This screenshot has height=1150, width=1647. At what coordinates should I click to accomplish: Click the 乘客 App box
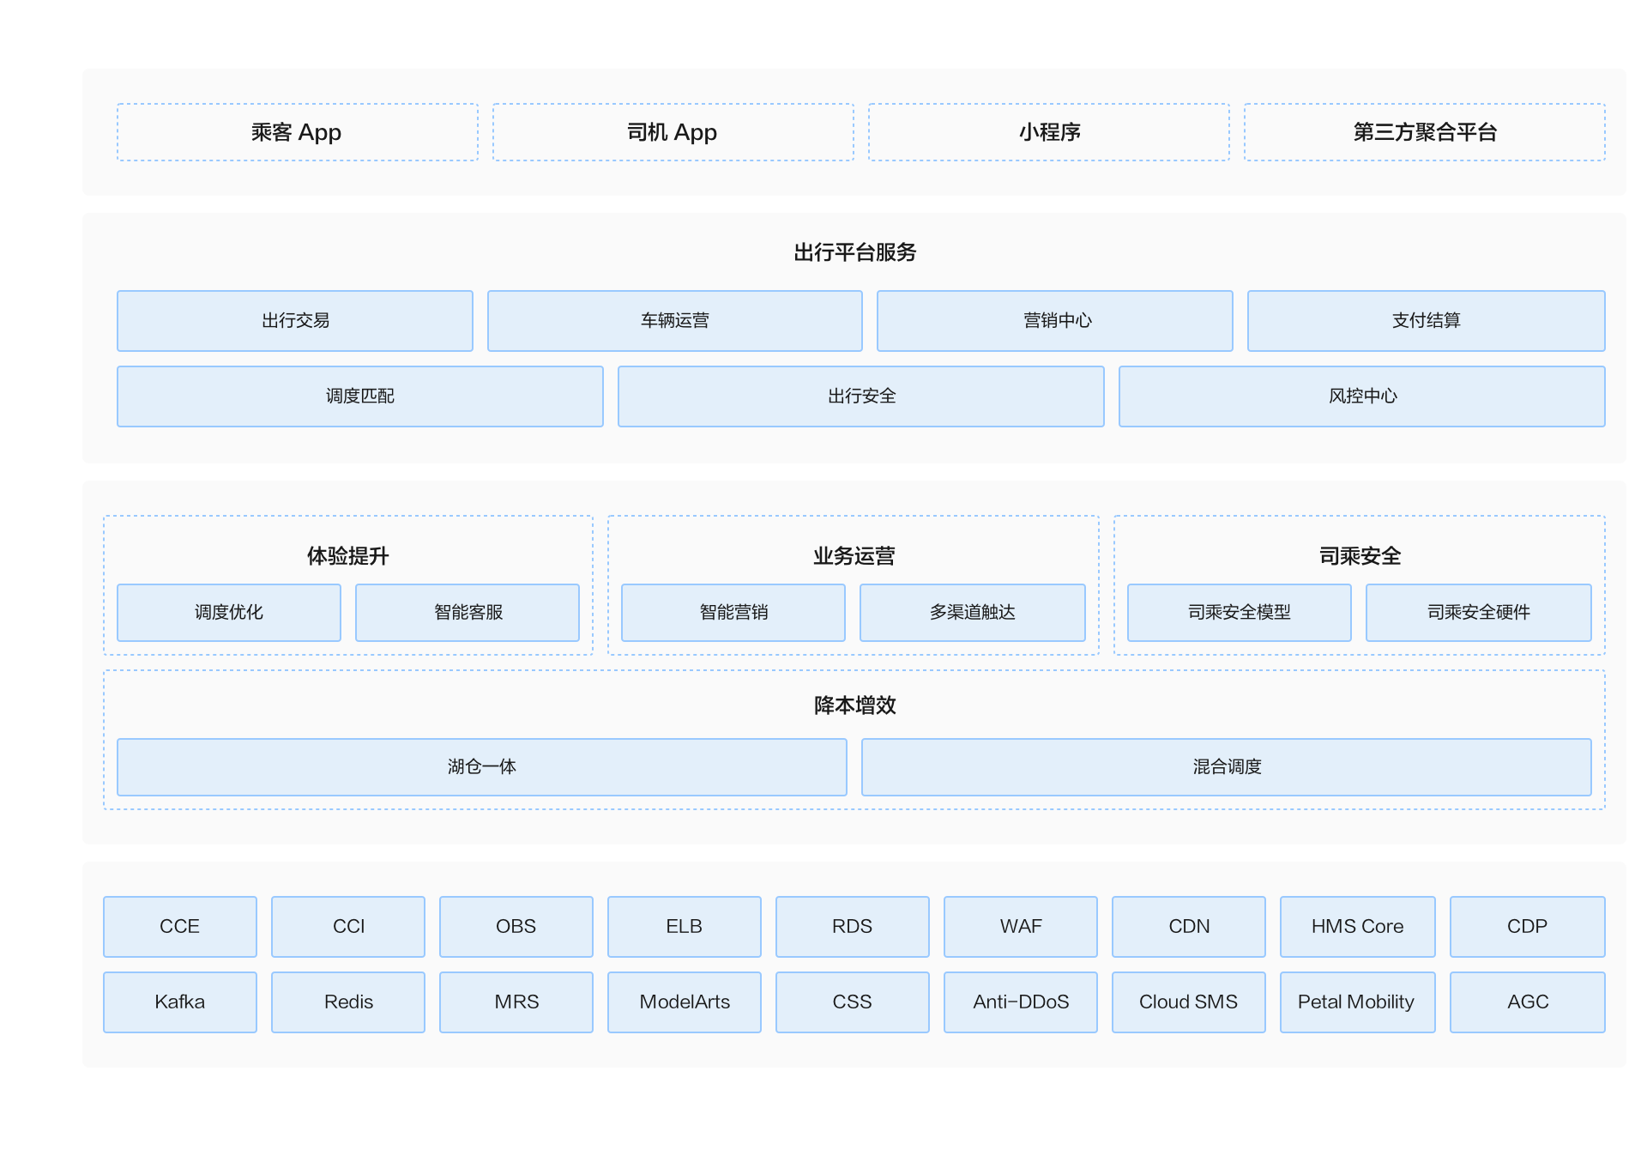pyautogui.click(x=297, y=132)
